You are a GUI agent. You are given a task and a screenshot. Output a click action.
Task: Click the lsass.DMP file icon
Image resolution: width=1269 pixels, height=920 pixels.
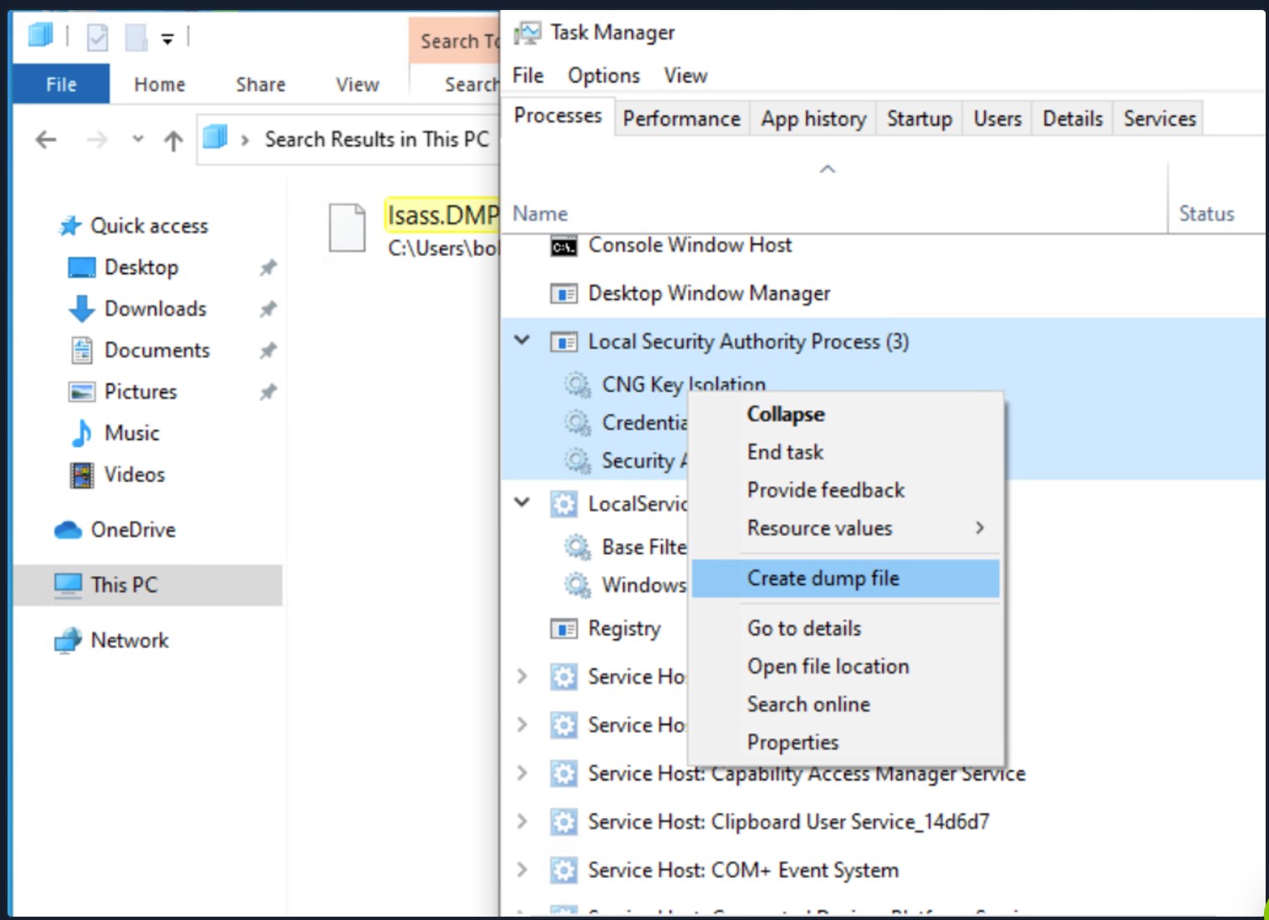coord(347,227)
